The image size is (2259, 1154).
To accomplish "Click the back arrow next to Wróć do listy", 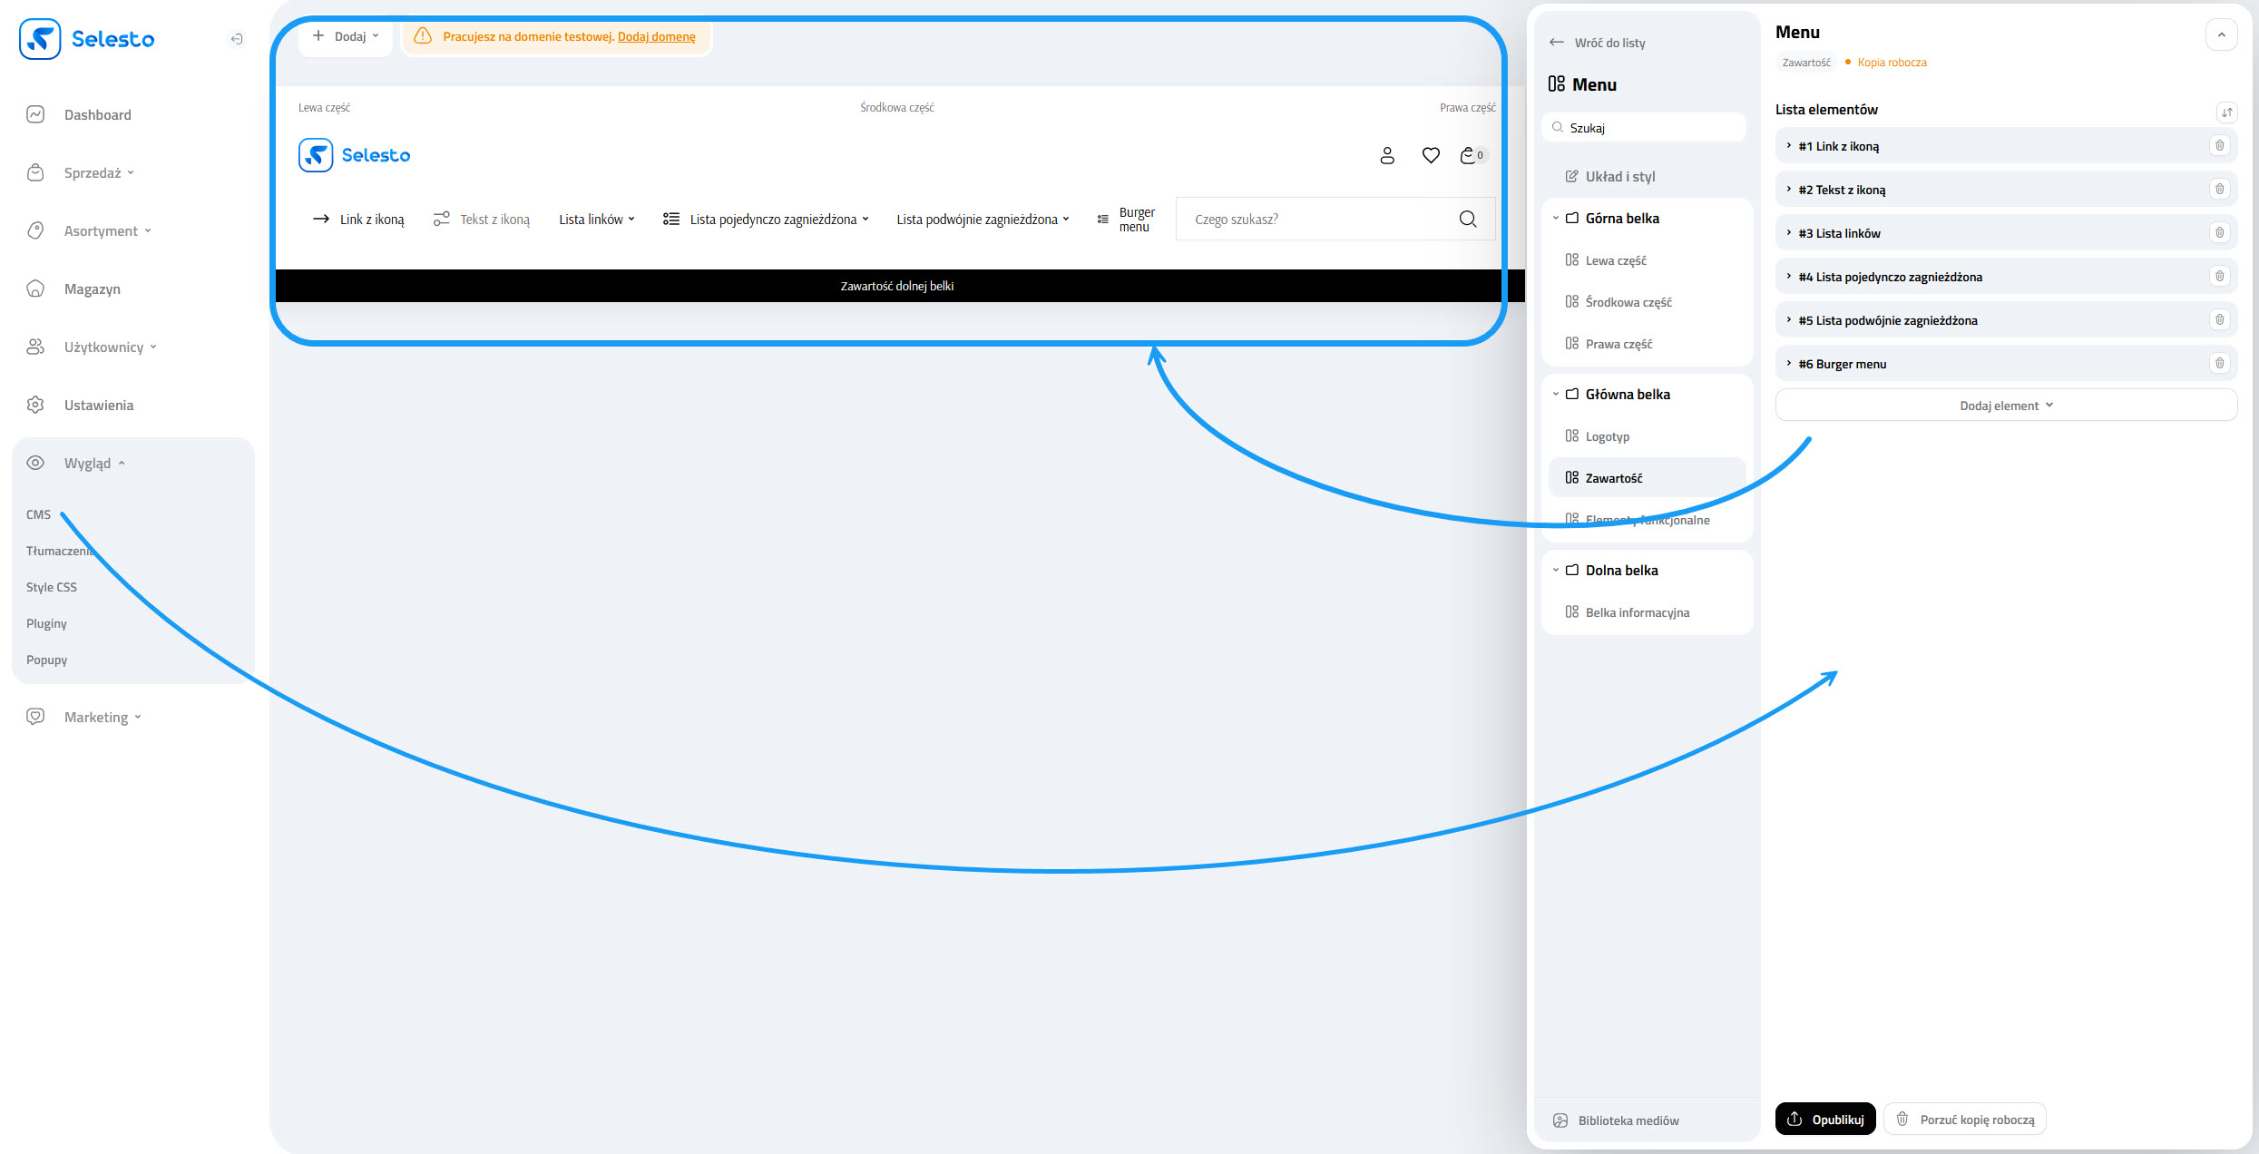I will (x=1557, y=42).
